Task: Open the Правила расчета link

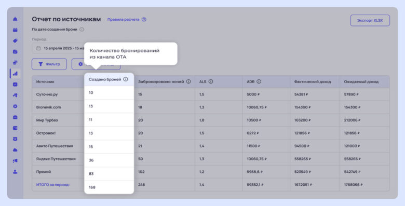Action: (123, 19)
